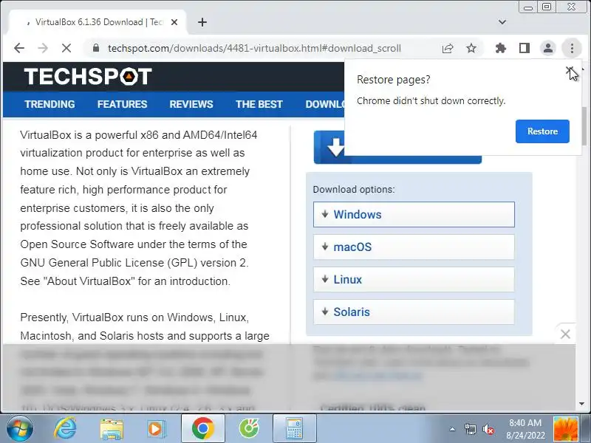
Task: Open the Windows Start menu
Action: pos(19,428)
